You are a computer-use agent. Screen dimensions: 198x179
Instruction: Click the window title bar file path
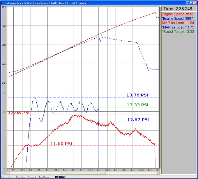(x=46, y=3)
